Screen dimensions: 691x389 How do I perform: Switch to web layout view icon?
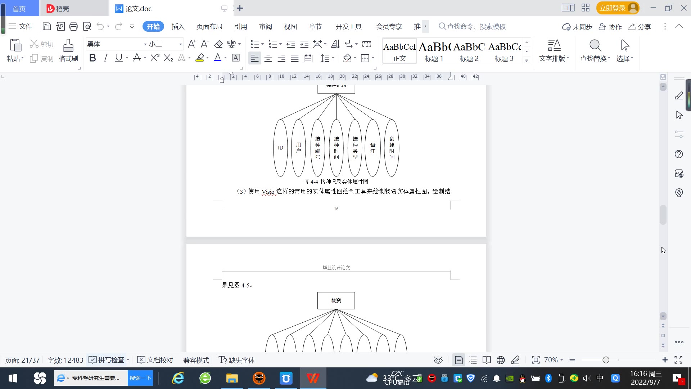500,360
